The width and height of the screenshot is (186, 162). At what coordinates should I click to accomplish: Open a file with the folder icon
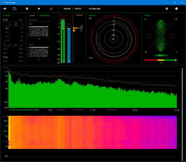[15, 9]
